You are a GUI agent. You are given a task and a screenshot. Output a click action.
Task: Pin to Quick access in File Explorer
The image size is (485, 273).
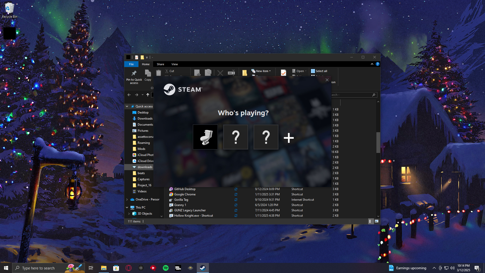[134, 77]
